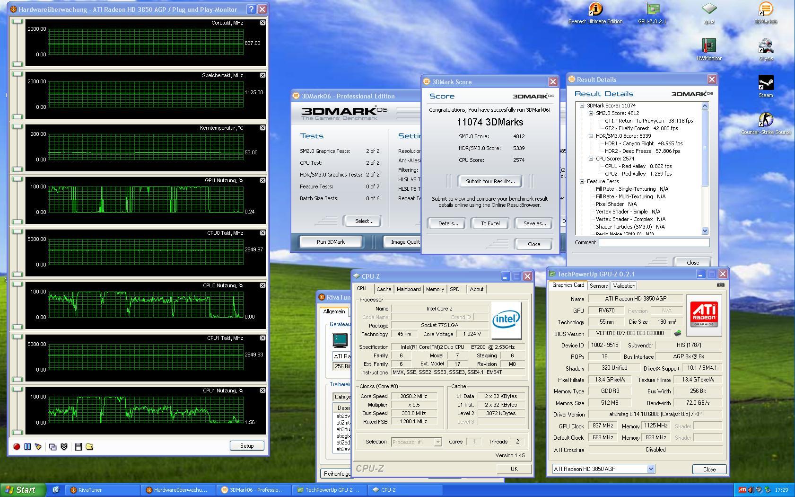Image resolution: width=795 pixels, height=497 pixels.
Task: Select the CPU1 - Red Valley row
Action: coord(638,166)
